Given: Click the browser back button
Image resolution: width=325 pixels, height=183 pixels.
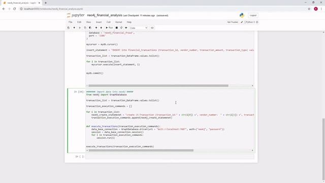Looking at the screenshot, I should [x=4, y=9].
